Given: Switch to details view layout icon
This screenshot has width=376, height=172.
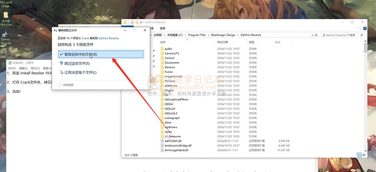Looking at the screenshot, I should (x=359, y=155).
